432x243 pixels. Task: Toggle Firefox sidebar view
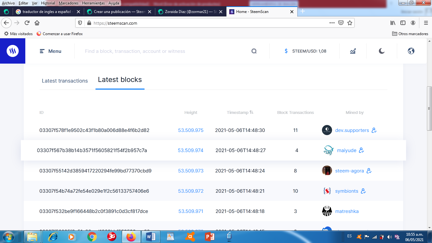click(x=403, y=23)
